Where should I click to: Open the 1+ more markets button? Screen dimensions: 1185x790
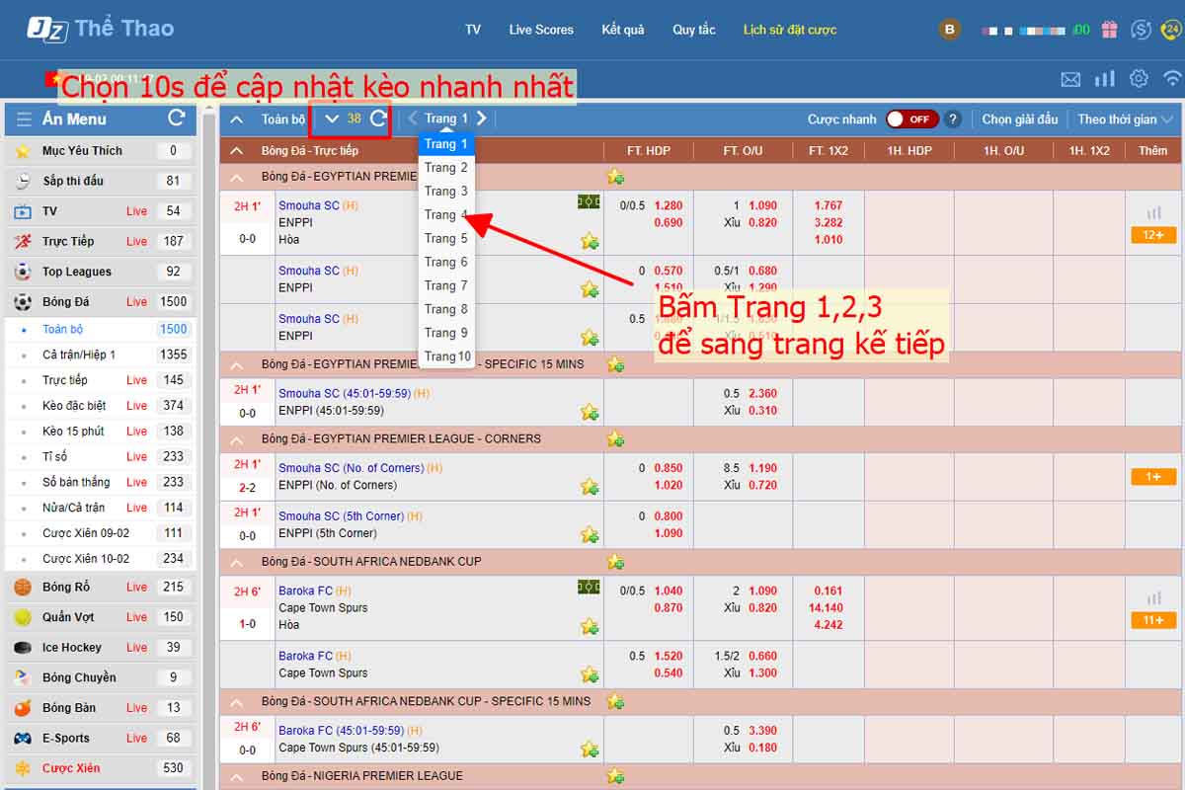(x=1153, y=477)
